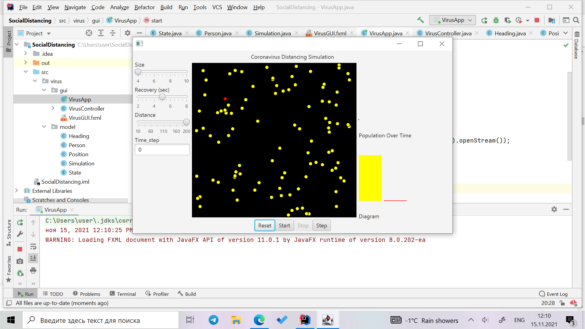Image resolution: width=585 pixels, height=329 pixels.
Task: Open the Terminal tool tab
Action: pos(123,294)
